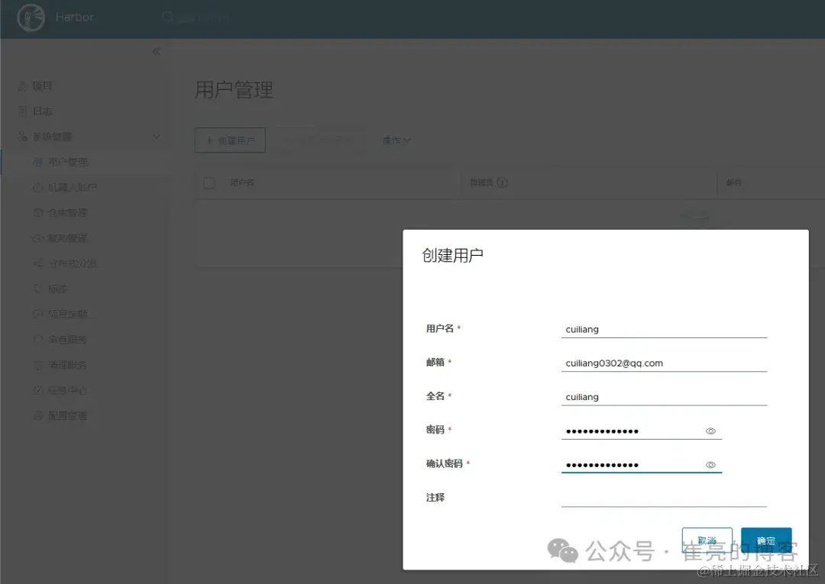Toggle the select-all checkbox in user table

(209, 182)
